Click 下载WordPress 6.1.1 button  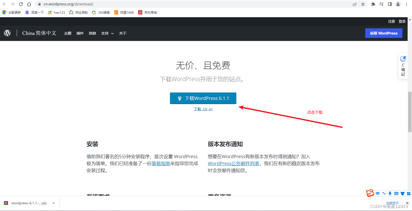tap(203, 98)
